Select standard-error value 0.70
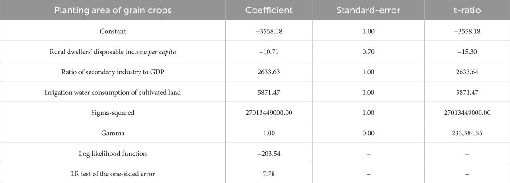Image resolution: width=510 pixels, height=183 pixels. point(368,52)
